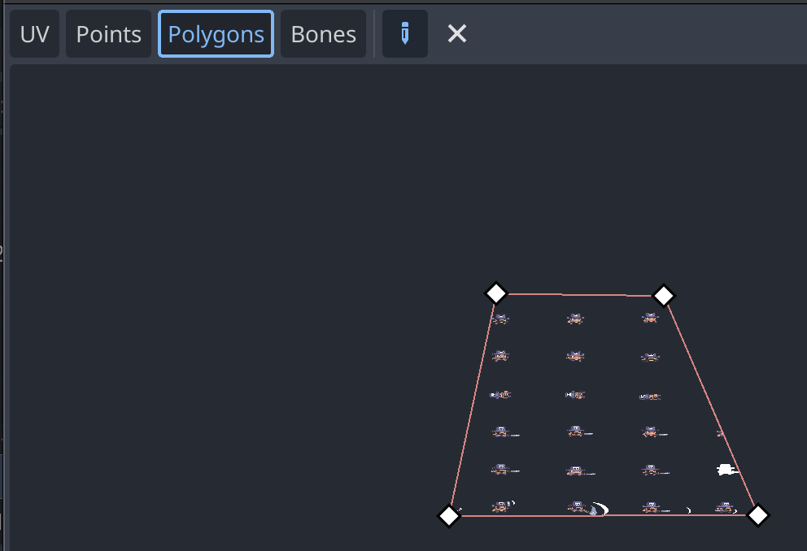Click the sprite in the top row of the sheet
The width and height of the screenshot is (807, 551).
pyautogui.click(x=575, y=319)
